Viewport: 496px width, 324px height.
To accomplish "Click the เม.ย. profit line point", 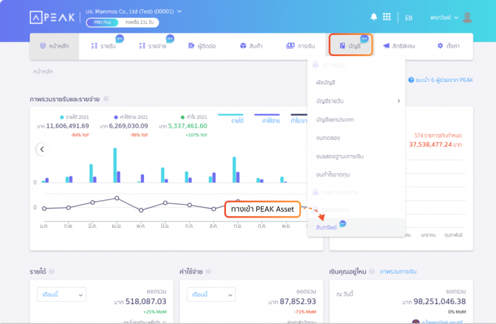I will 117,198.
